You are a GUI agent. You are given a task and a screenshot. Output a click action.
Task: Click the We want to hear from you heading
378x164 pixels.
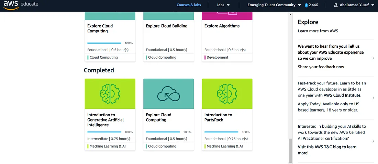pyautogui.click(x=331, y=52)
